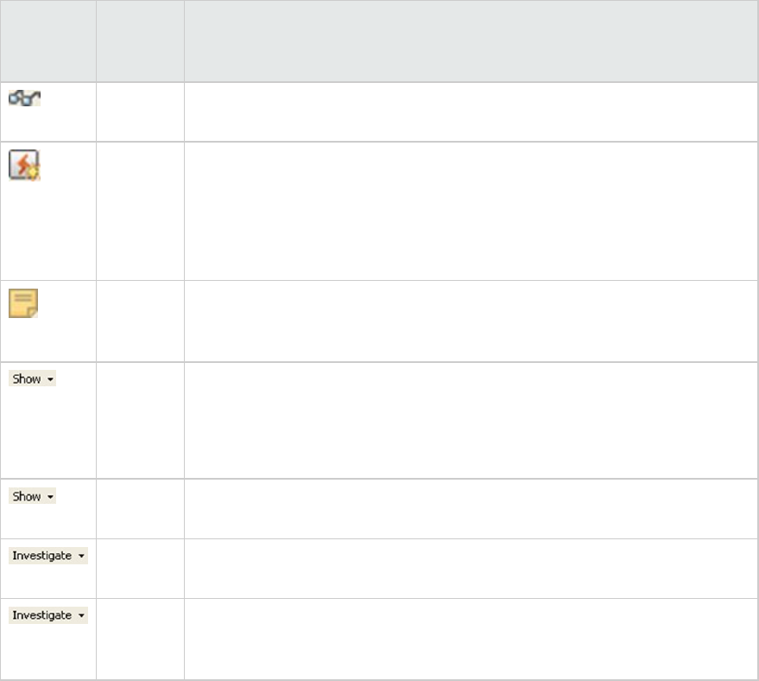Click the arrow on the lower Show button
759x681 pixels.
(50, 497)
